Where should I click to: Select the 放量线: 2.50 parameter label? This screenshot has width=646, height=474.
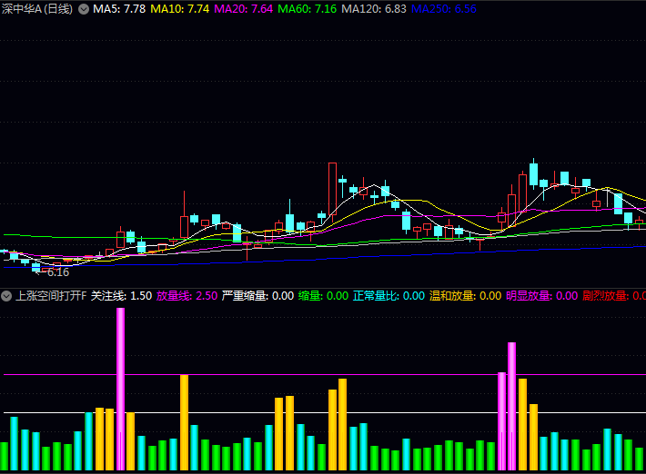coord(187,295)
